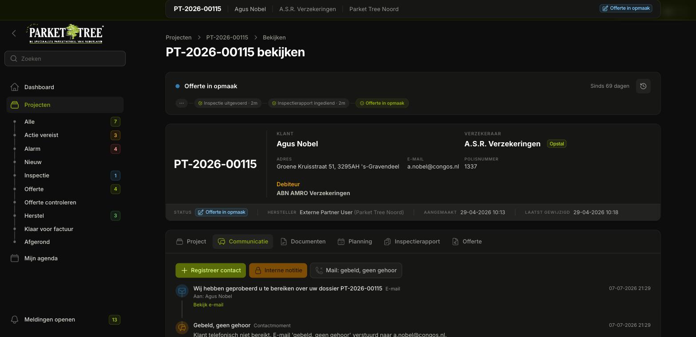Viewport: 696px width, 337px height.
Task: Open Bekijk e-mail link
Action: (x=208, y=305)
